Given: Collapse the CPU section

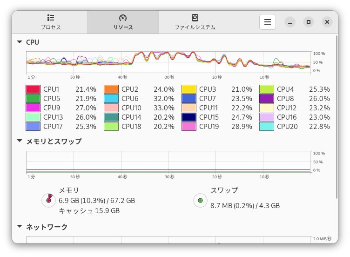Looking at the screenshot, I should tap(20, 42).
